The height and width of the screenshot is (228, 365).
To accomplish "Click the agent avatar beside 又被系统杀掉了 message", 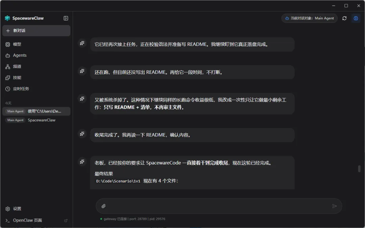I will pos(82,99).
